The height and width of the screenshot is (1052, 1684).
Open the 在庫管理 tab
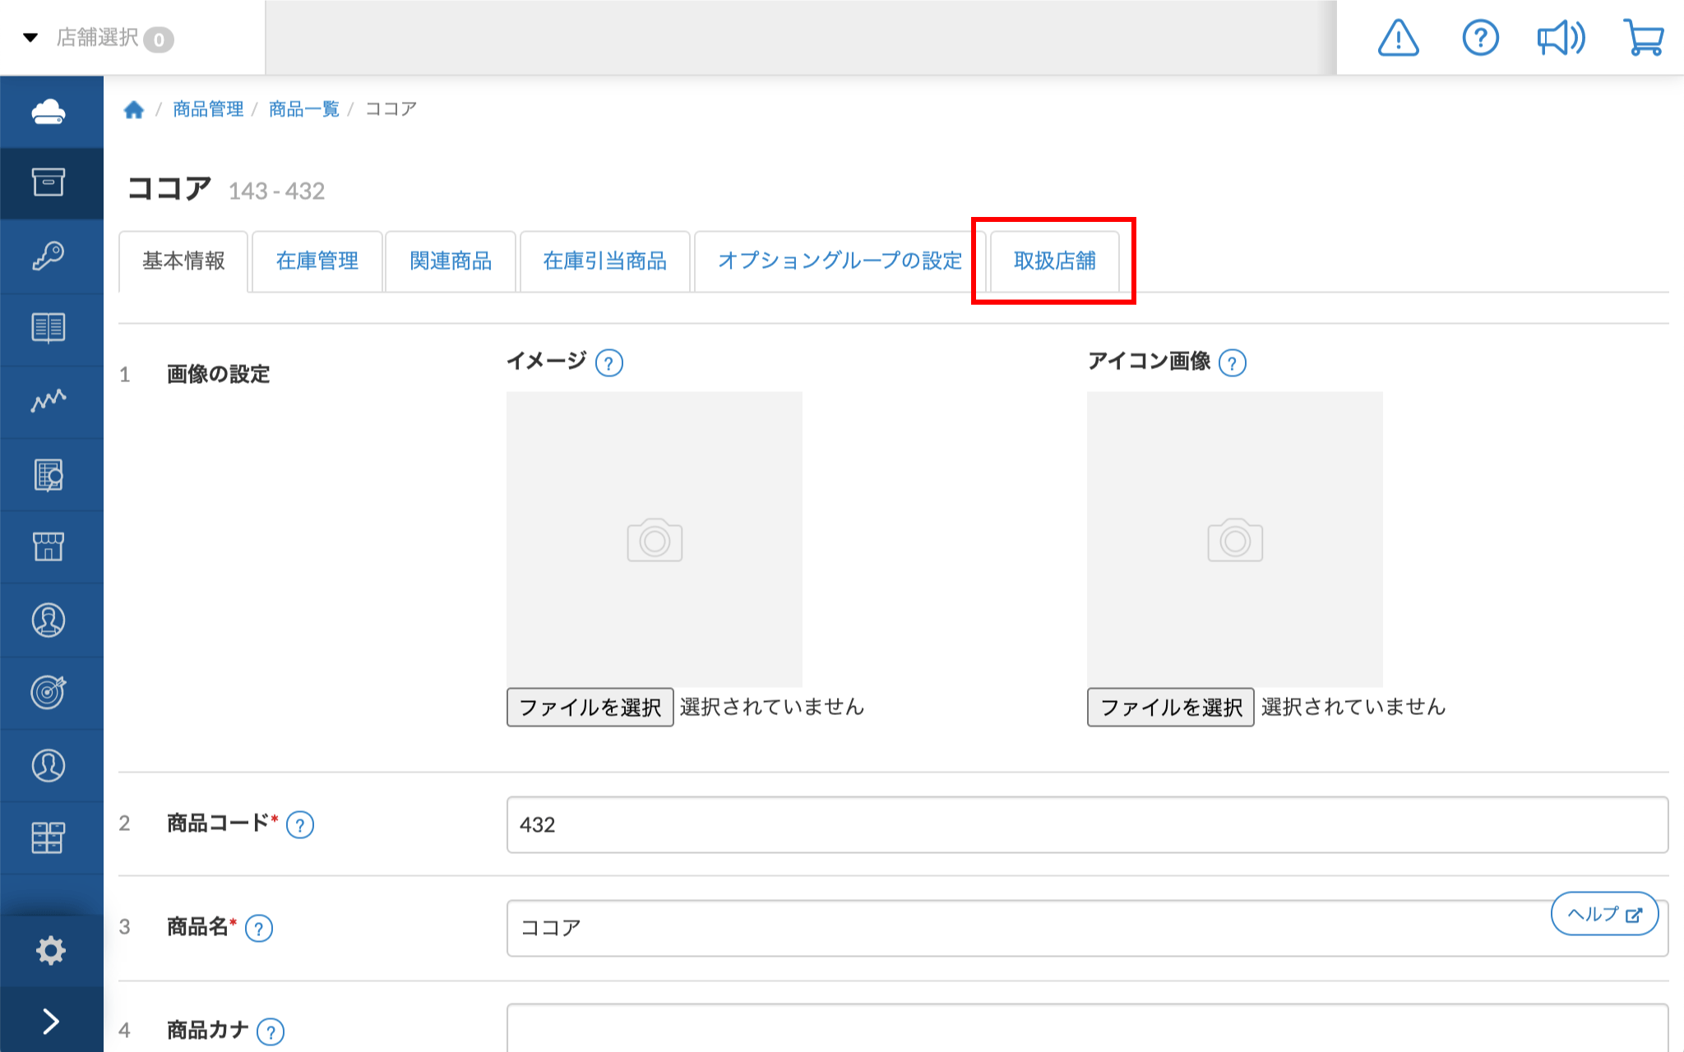317,261
